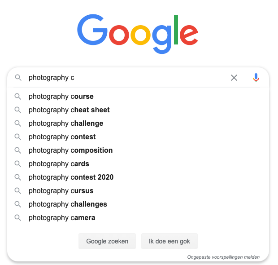
Task: Click the search icon beside 'photography camera'
Action: tap(18, 218)
